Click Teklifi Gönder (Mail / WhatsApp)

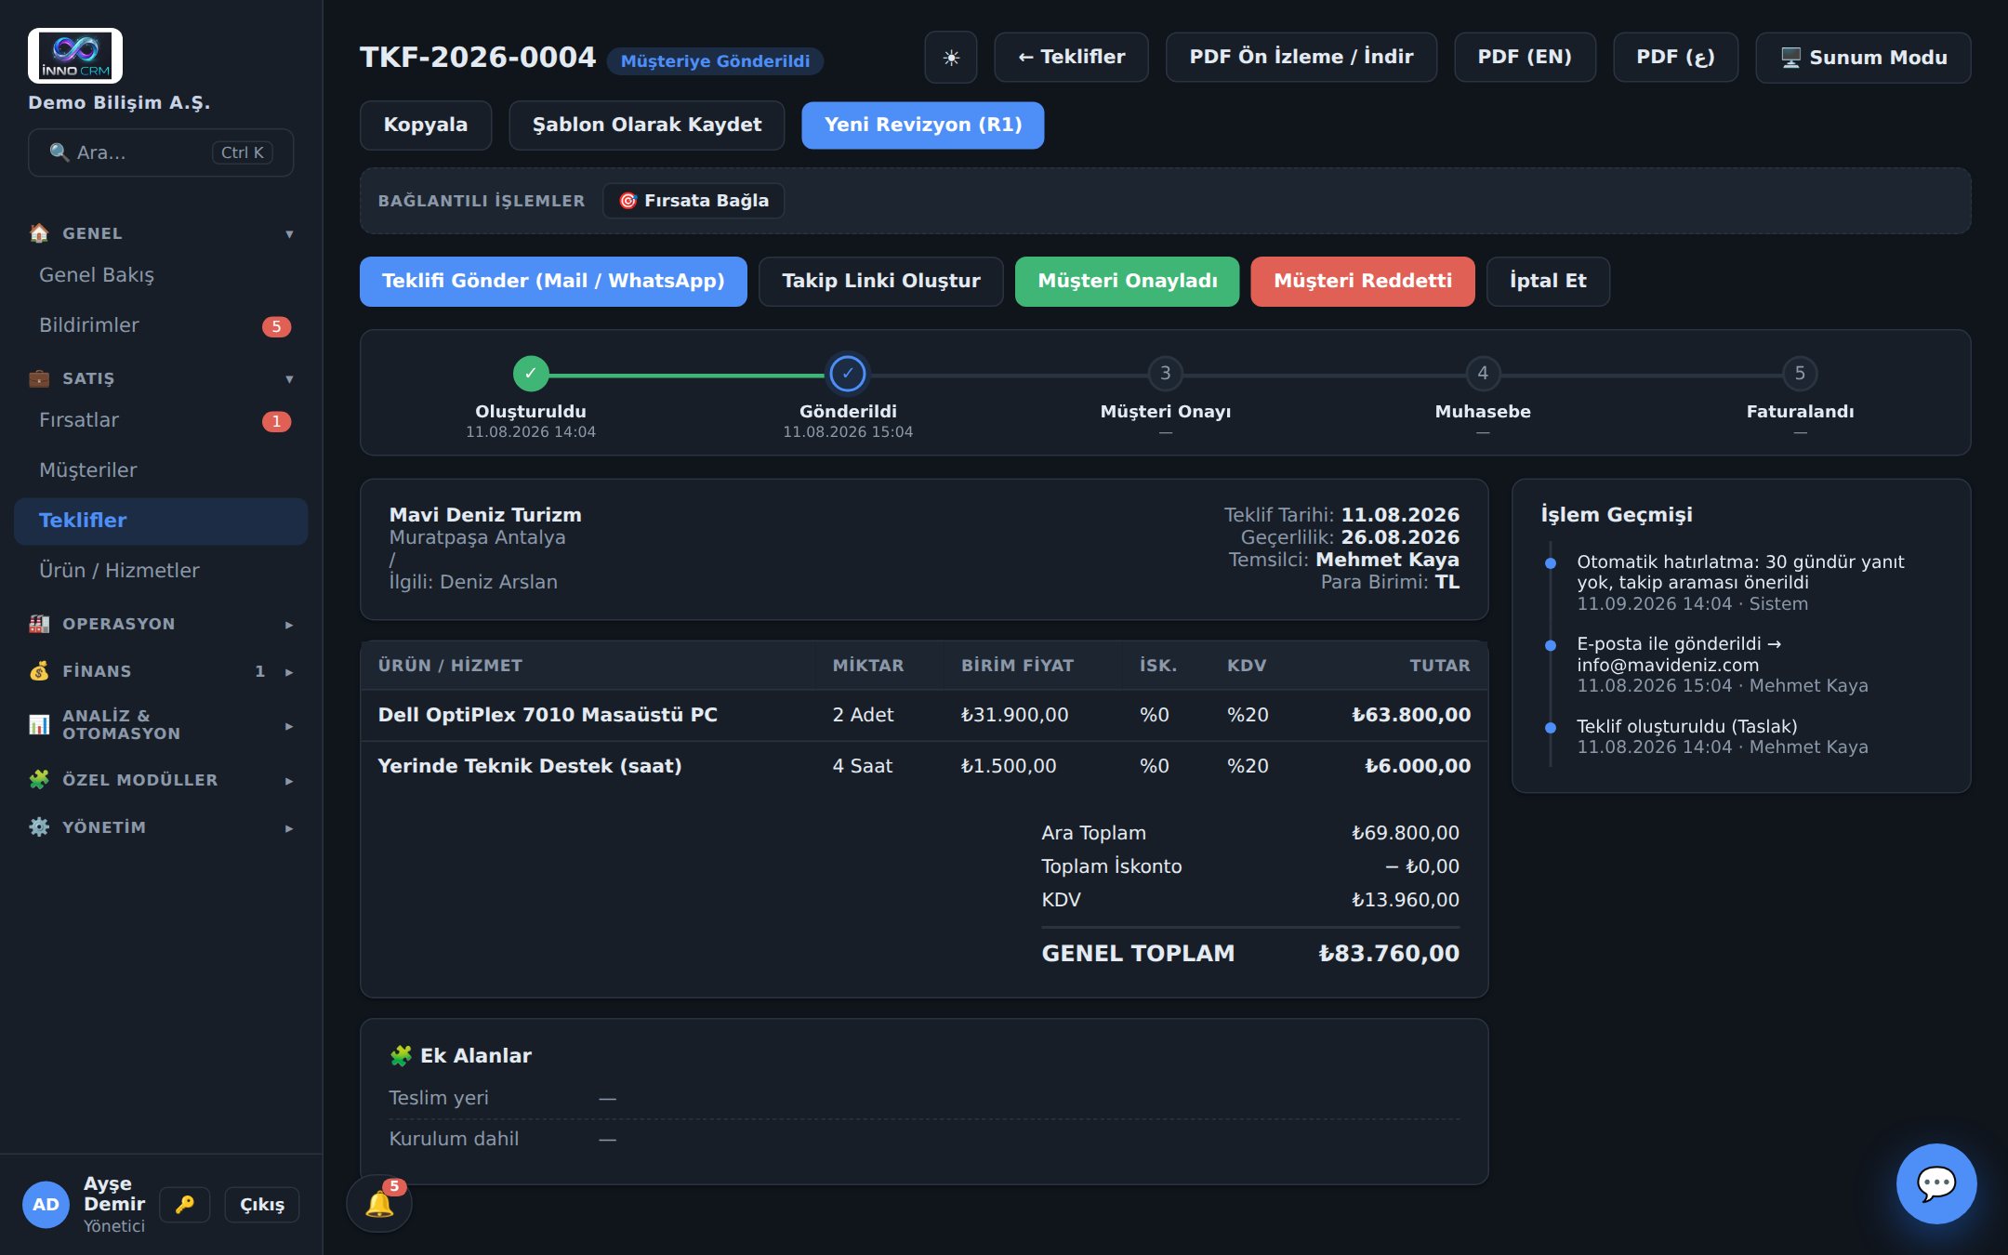[553, 282]
